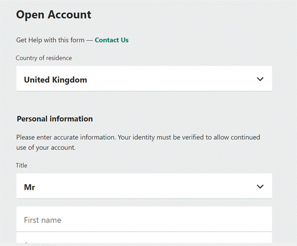Click the selected Mr title value

30,187
